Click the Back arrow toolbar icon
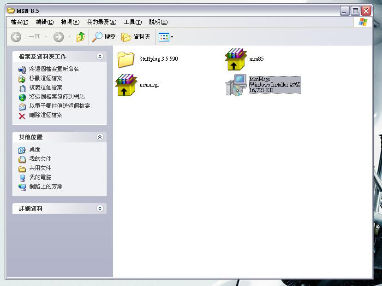Image resolution: width=382 pixels, height=286 pixels. coord(16,37)
